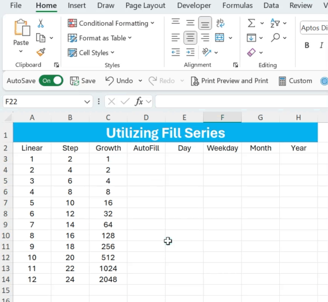Align text left
This screenshot has width=328, height=302.
pos(175,38)
